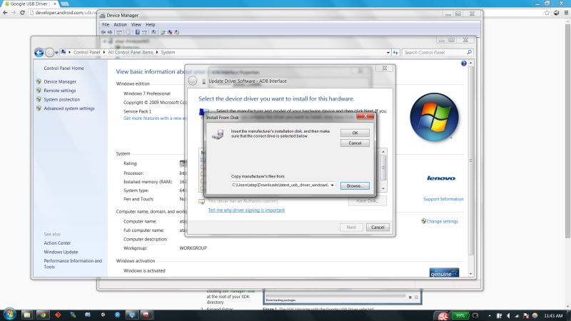The image size is (571, 321).
Task: Click Scan for hardware changes toolbar icon
Action: [x=154, y=32]
